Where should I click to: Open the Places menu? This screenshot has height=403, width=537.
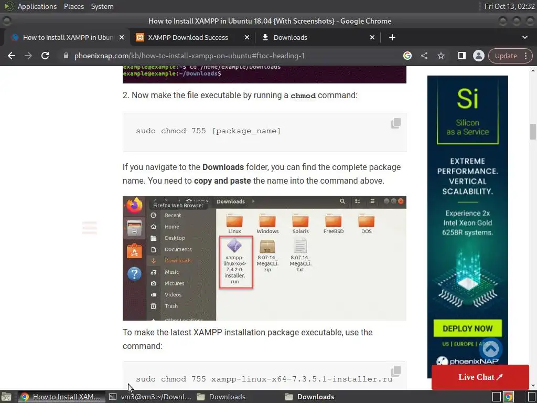click(x=73, y=6)
